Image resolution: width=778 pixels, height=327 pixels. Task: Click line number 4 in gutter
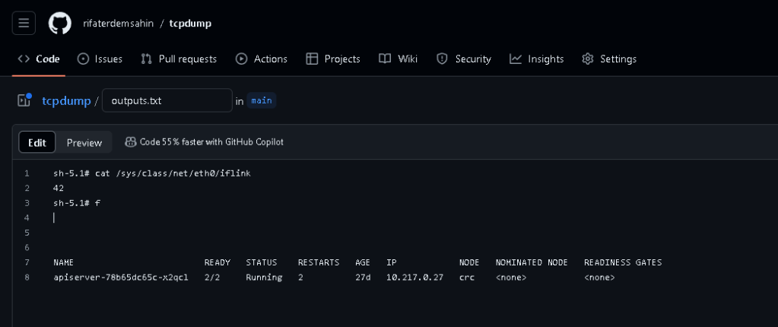coord(27,217)
